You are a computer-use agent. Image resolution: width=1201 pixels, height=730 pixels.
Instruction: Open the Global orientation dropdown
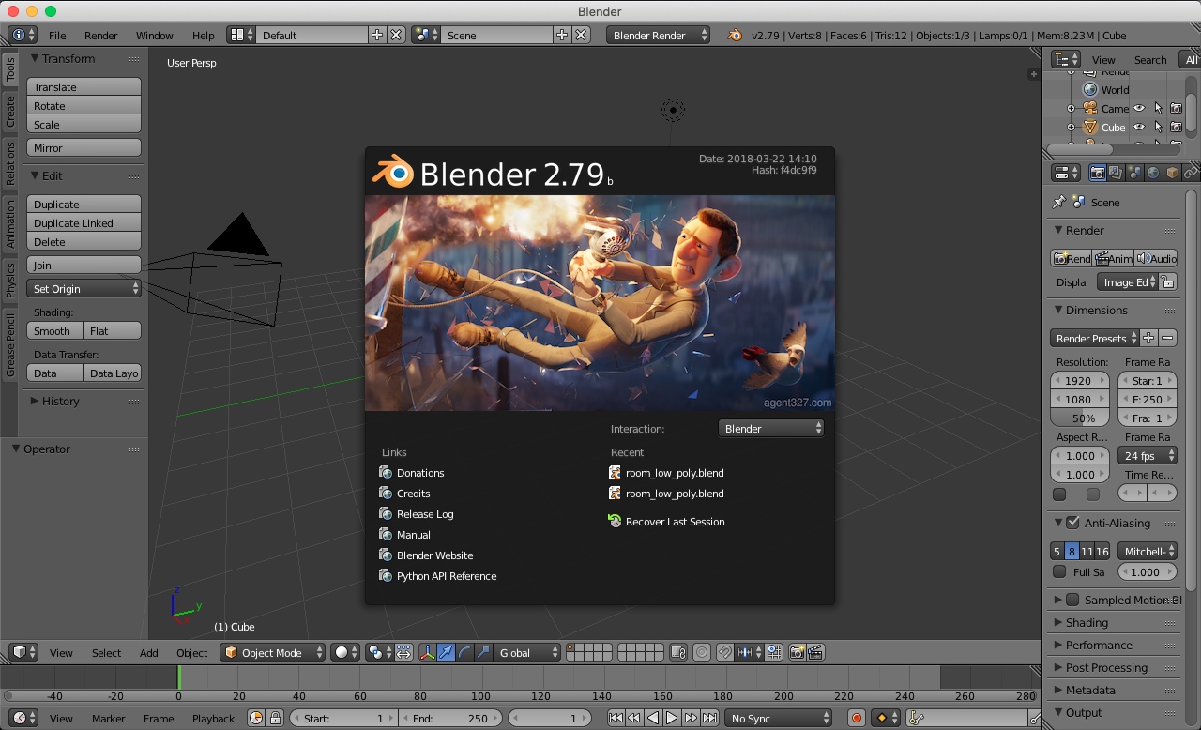point(528,652)
